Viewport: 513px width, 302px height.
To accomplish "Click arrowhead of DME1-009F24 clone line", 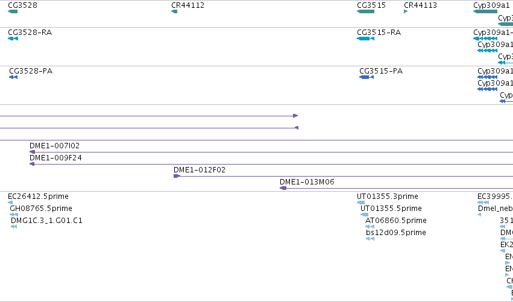I will pyautogui.click(x=32, y=164).
